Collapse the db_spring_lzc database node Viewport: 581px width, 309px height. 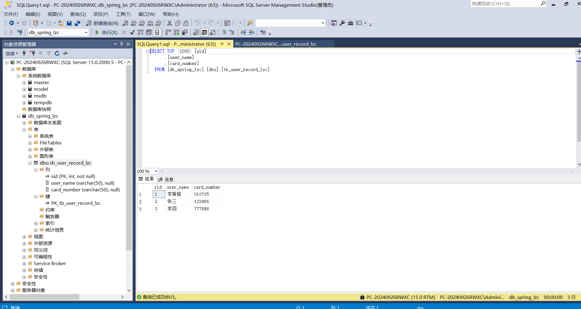(18, 116)
